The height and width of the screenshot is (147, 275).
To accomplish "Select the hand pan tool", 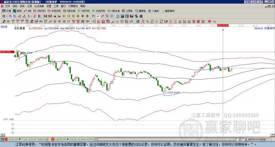I will coord(93,16).
